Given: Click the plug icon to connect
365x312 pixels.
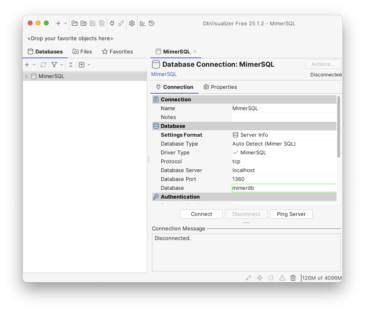Looking at the screenshot, I should pos(112,23).
